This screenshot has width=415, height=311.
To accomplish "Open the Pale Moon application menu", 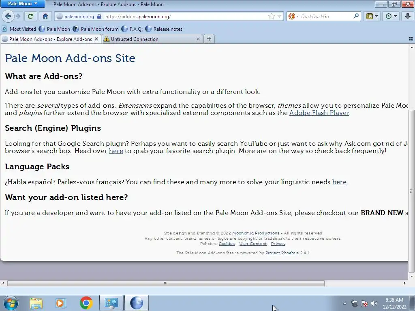I will [23, 4].
